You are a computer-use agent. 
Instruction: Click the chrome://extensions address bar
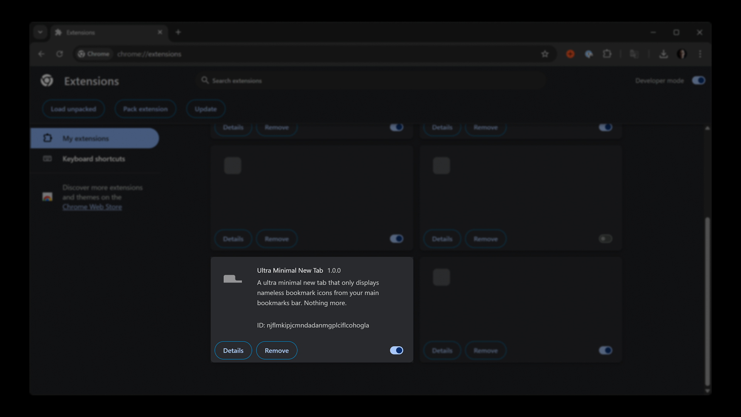click(315, 54)
